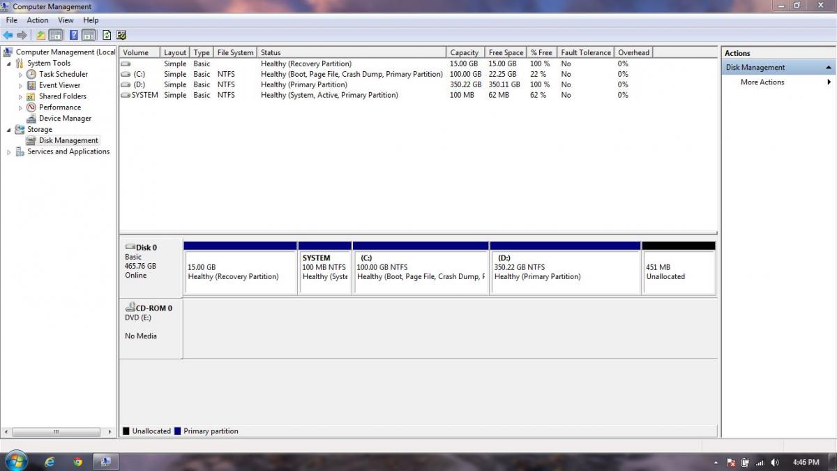Click the Forward arrow toolbar icon
The image size is (837, 471).
tap(22, 35)
